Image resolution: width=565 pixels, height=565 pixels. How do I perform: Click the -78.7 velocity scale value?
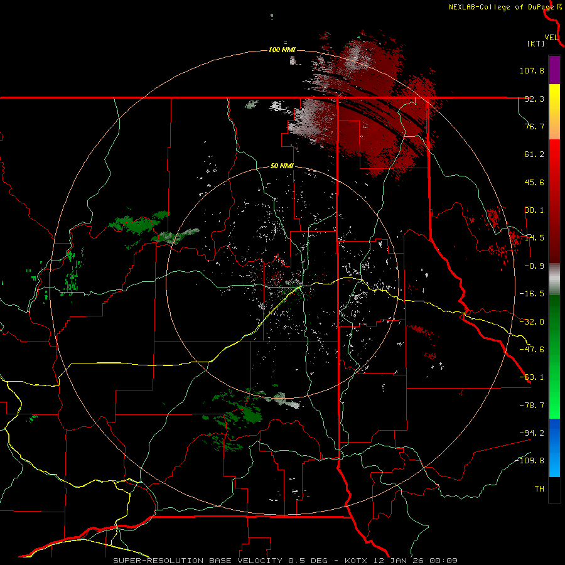pyautogui.click(x=532, y=406)
